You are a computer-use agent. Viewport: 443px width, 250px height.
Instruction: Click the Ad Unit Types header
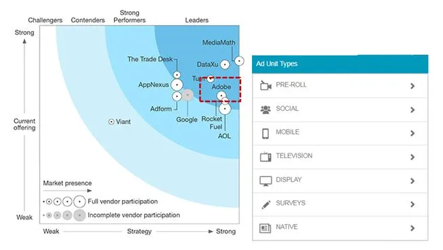340,64
